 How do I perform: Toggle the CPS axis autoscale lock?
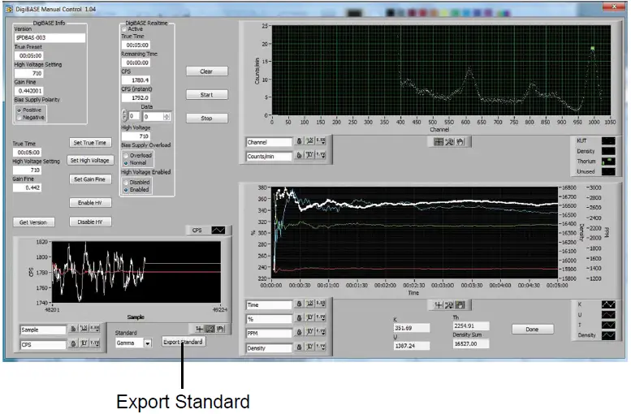[73, 343]
